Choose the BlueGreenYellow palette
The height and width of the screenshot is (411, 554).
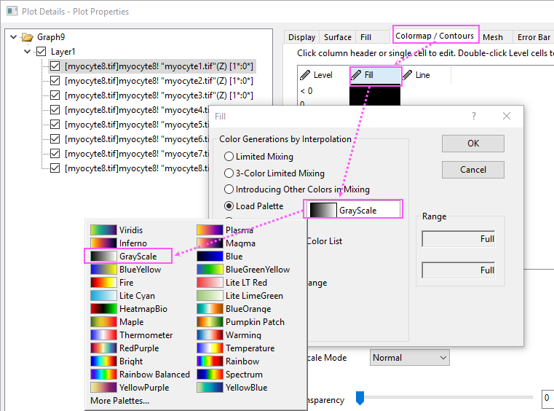point(243,269)
